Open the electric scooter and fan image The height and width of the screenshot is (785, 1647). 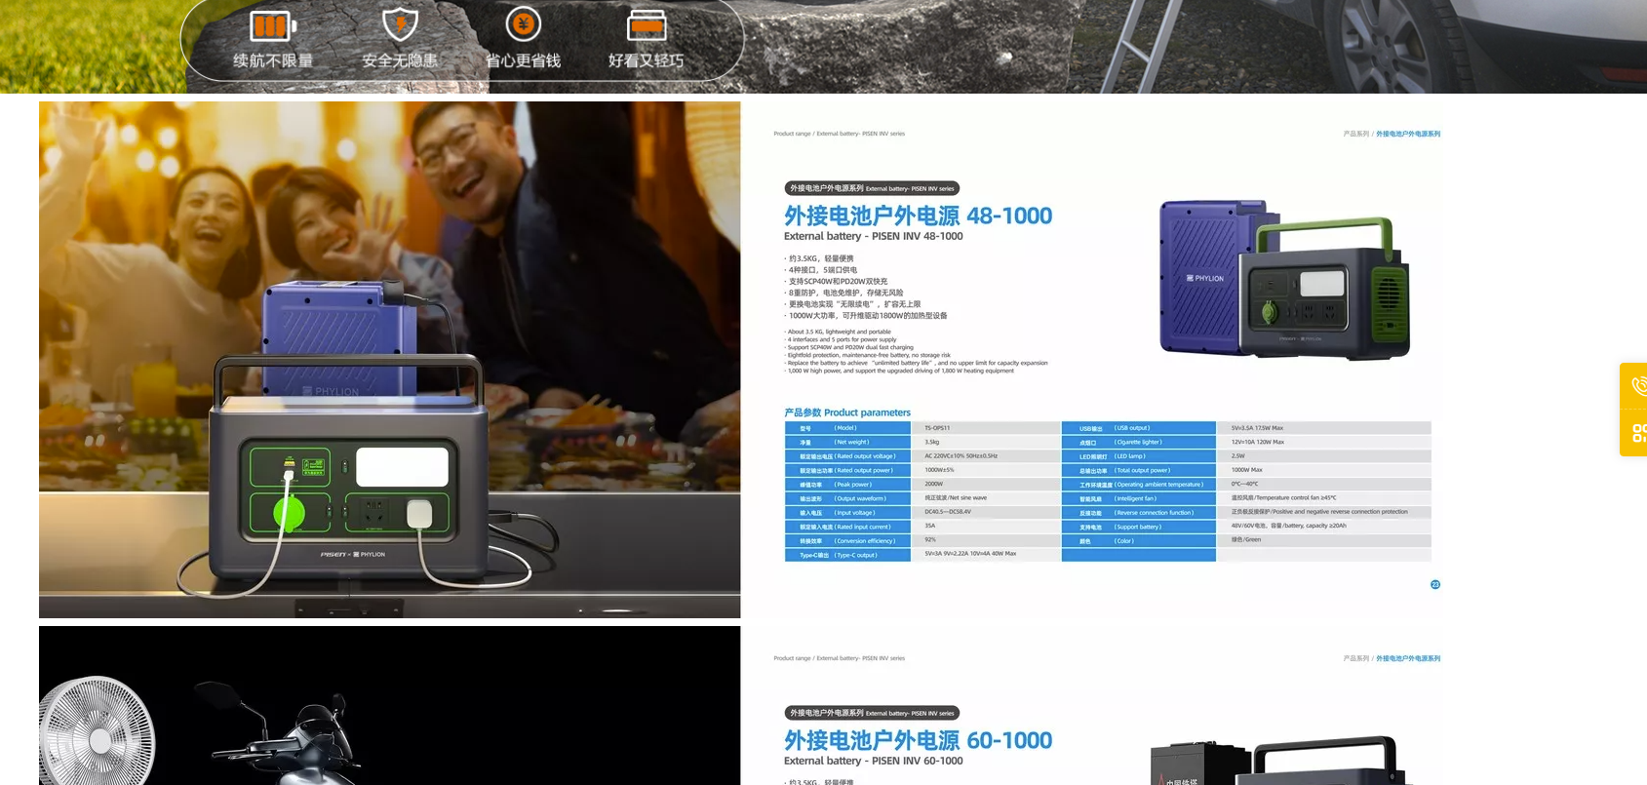(389, 705)
